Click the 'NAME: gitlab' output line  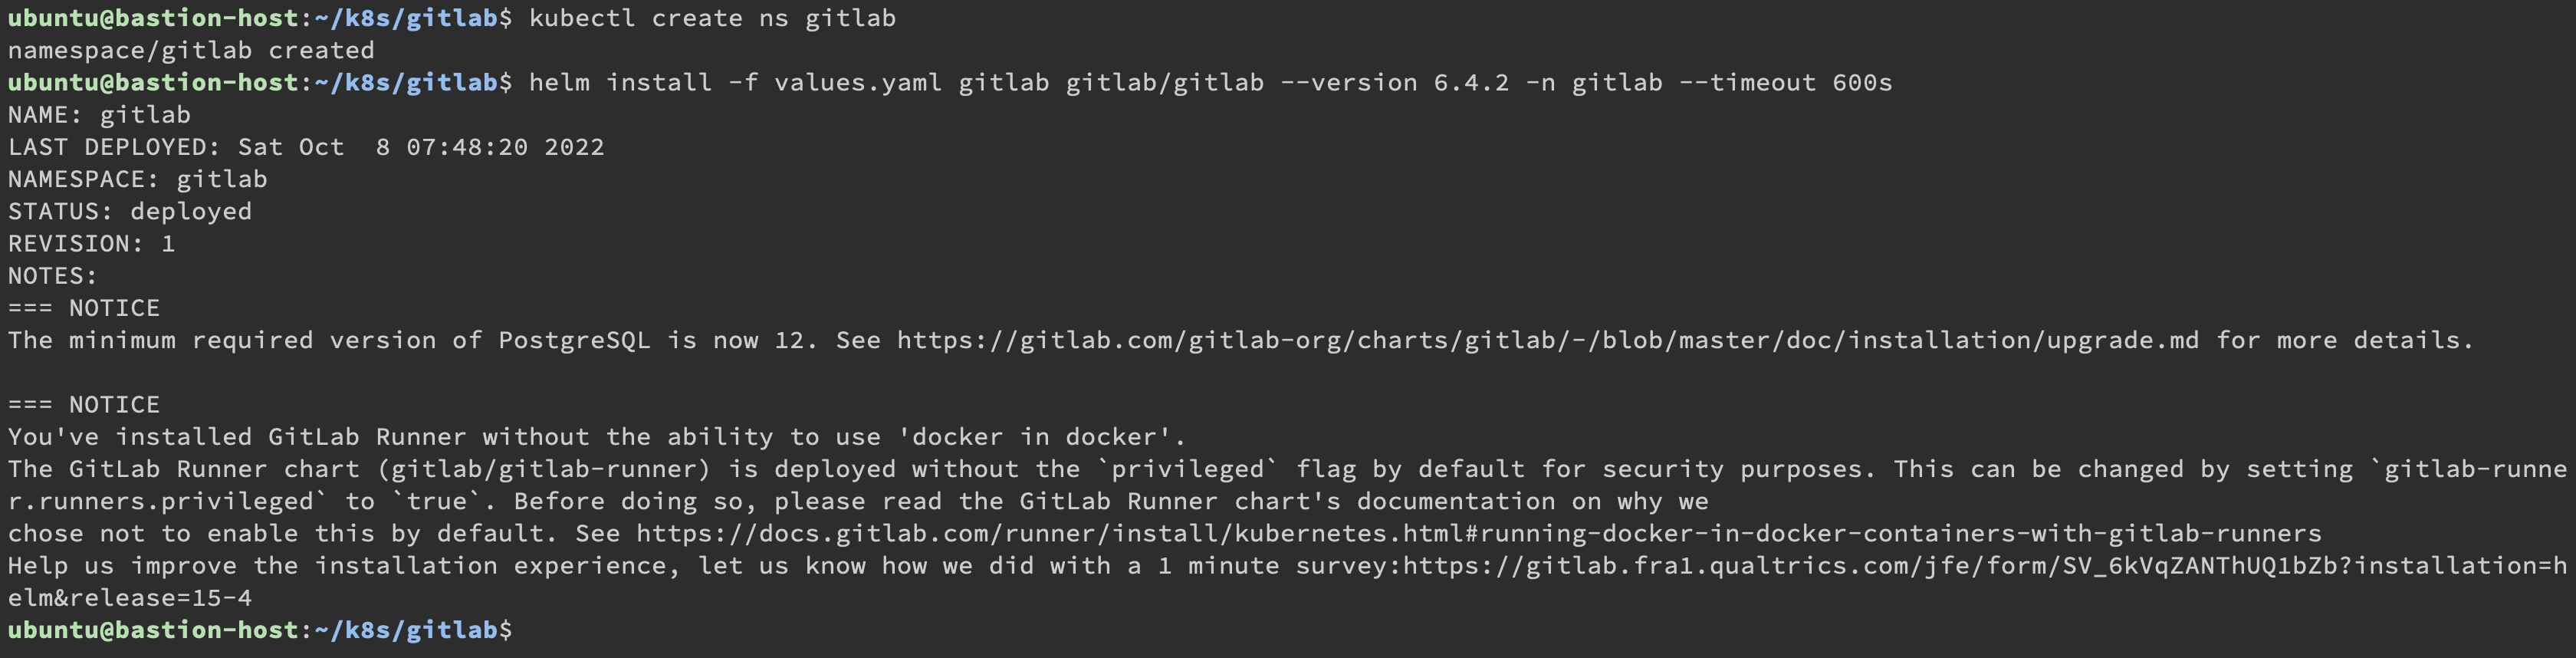coord(99,115)
